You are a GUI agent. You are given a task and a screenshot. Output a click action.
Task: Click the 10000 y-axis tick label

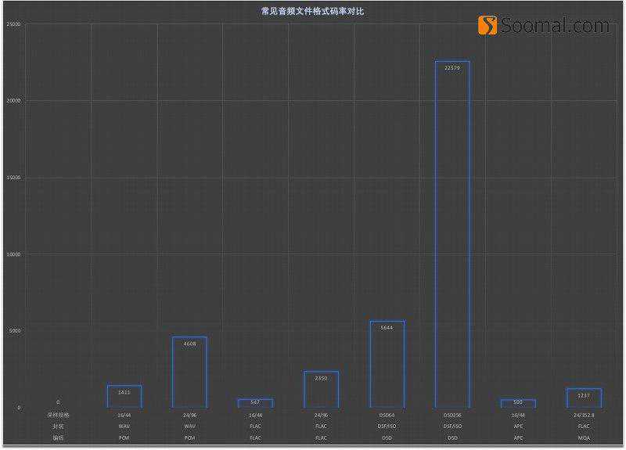[x=13, y=254]
